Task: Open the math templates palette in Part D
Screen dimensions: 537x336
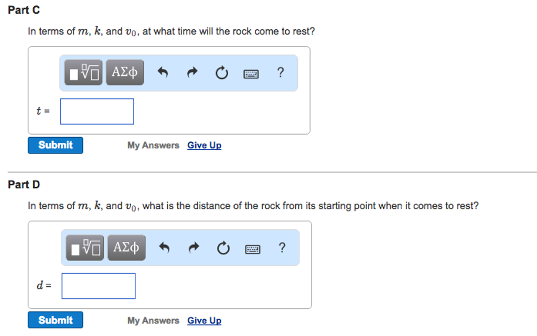Action: coord(84,247)
